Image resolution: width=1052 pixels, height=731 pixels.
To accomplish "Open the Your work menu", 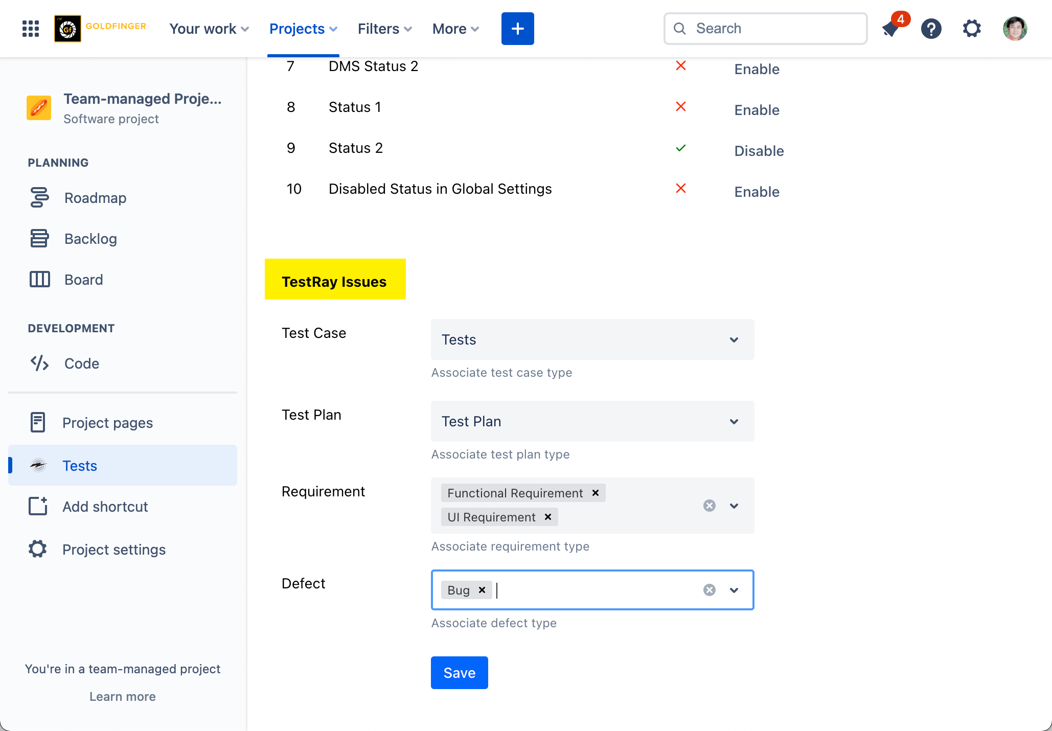I will (x=209, y=29).
